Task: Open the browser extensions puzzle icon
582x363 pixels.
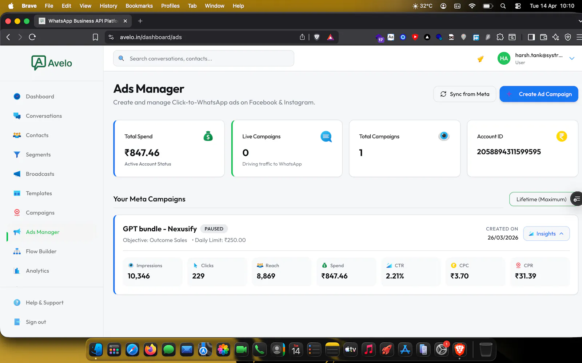Action: (x=500, y=37)
